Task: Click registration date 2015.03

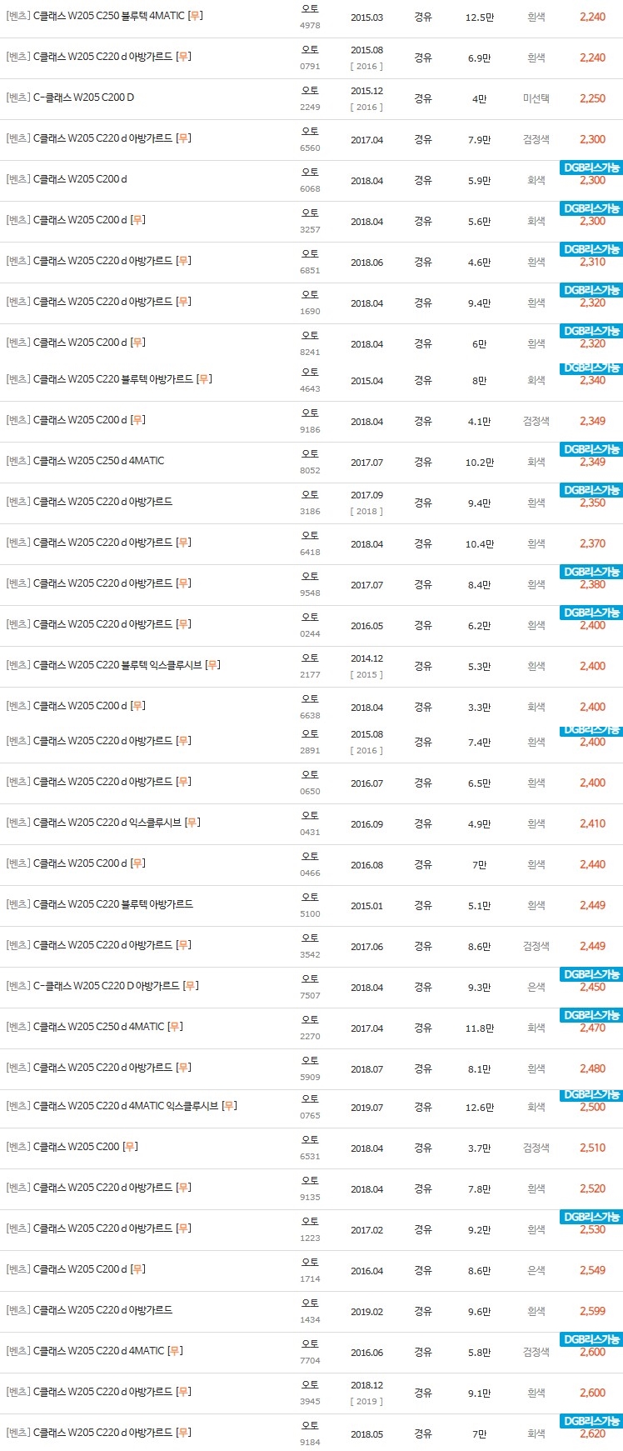Action: point(366,17)
